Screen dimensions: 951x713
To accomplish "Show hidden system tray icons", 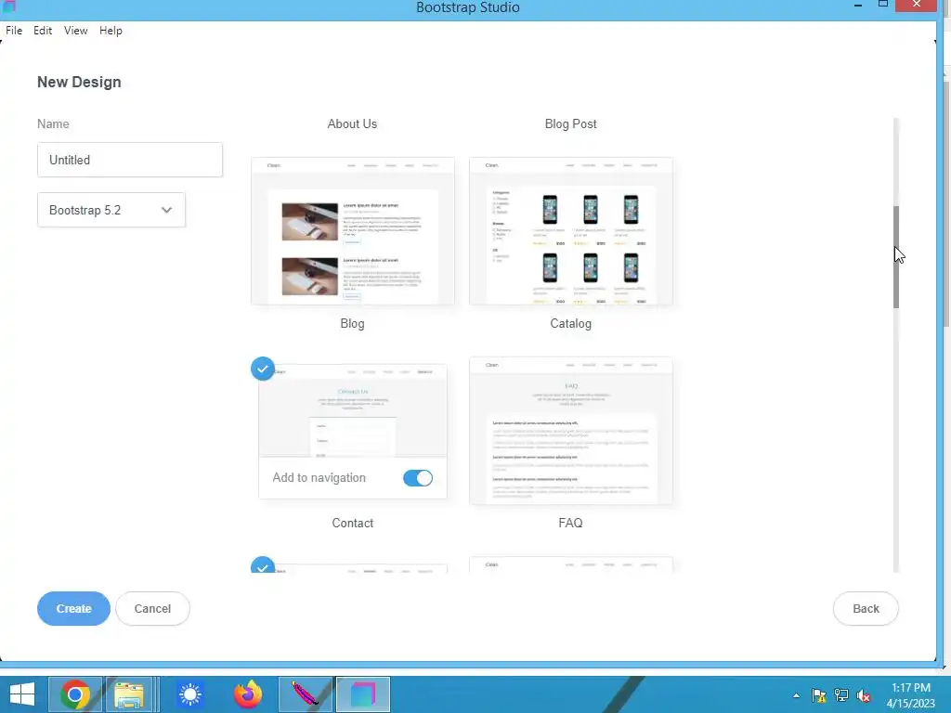I will click(796, 695).
